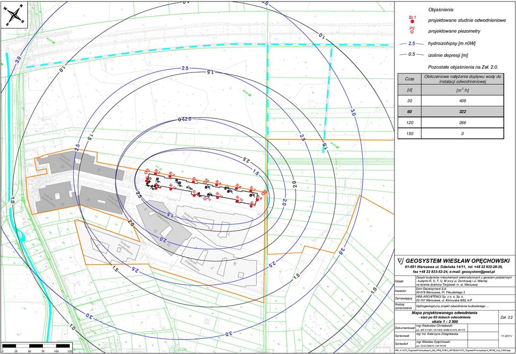Click 'Pozostałe objaśnienia na Zał. 2.0.' note

pyautogui.click(x=463, y=67)
